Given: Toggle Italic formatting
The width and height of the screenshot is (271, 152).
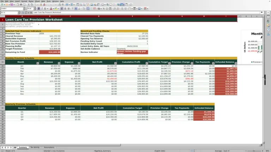Looking at the screenshot, I should pyautogui.click(x=42, y=8).
